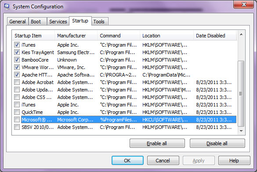The width and height of the screenshot is (257, 172).
Task: Click %ProgramFiles... command cell
Action: coord(119,120)
